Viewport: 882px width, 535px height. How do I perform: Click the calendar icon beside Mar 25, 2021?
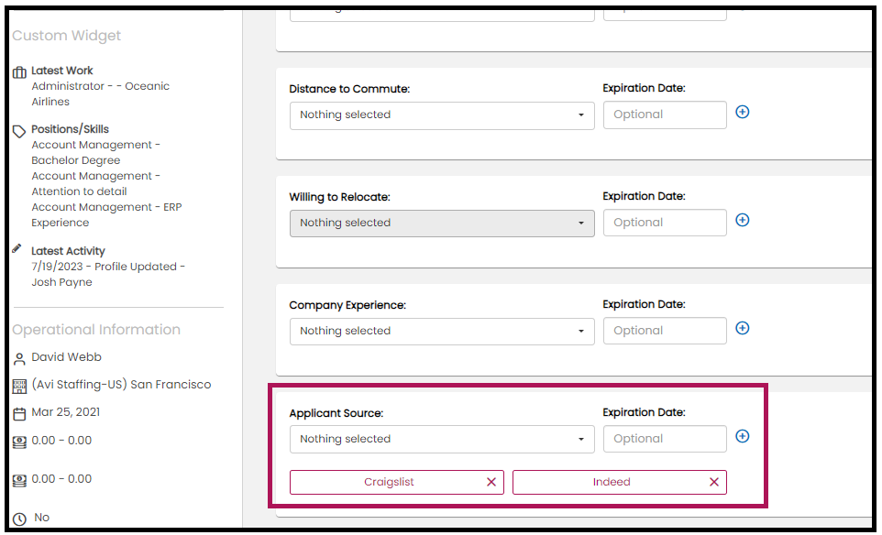(19, 413)
